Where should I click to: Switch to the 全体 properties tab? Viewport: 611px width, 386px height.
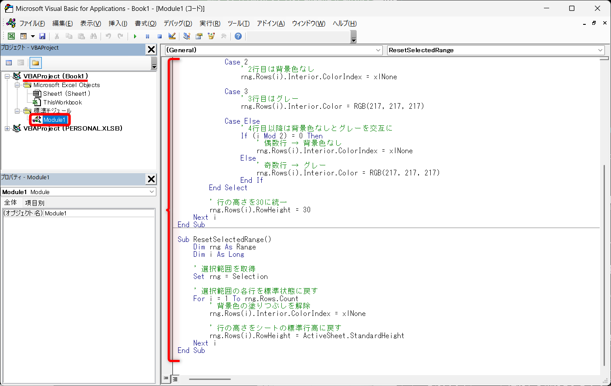point(10,202)
